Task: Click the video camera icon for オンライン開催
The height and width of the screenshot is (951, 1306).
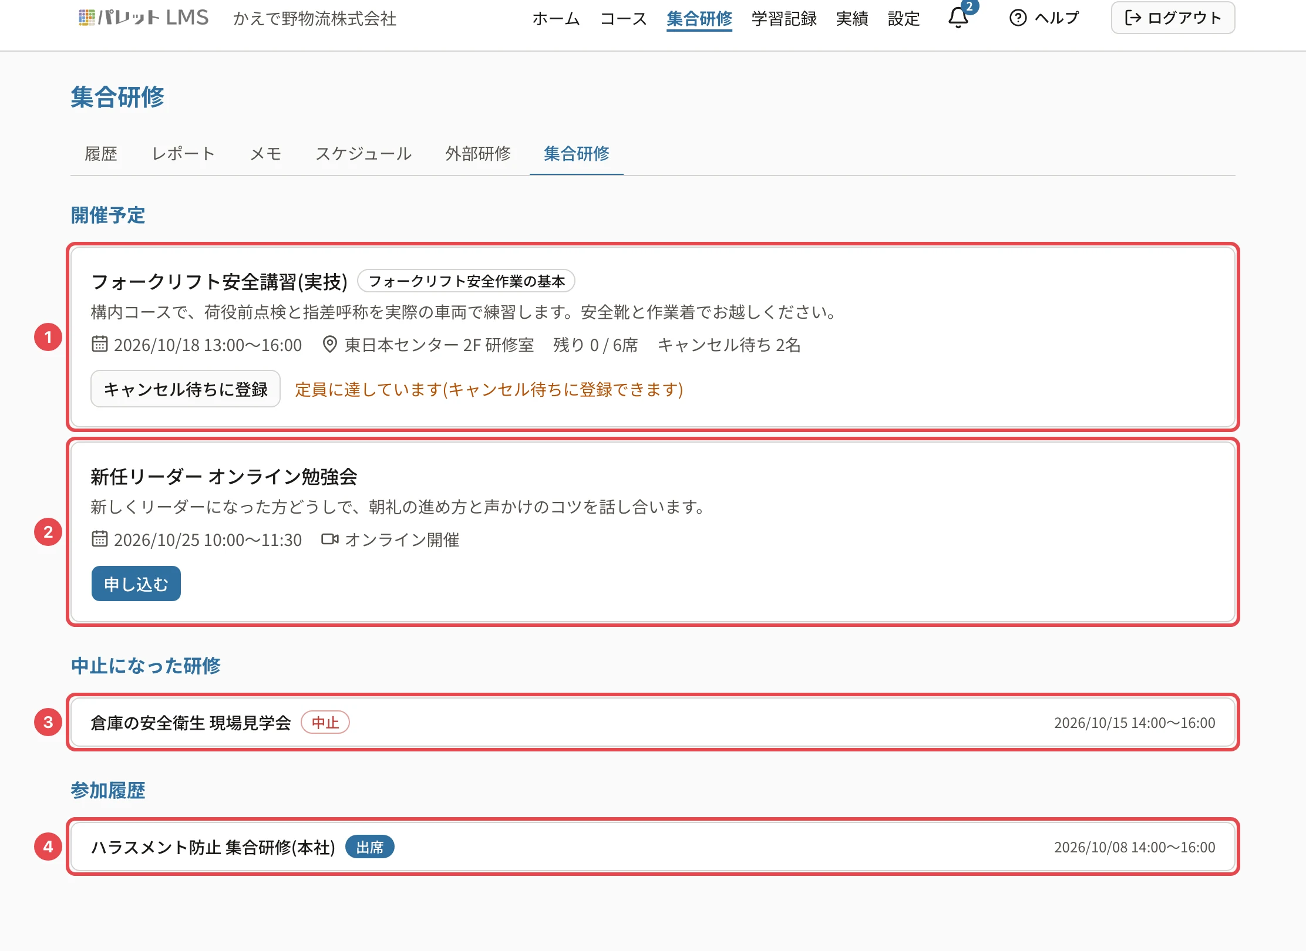Action: [330, 539]
